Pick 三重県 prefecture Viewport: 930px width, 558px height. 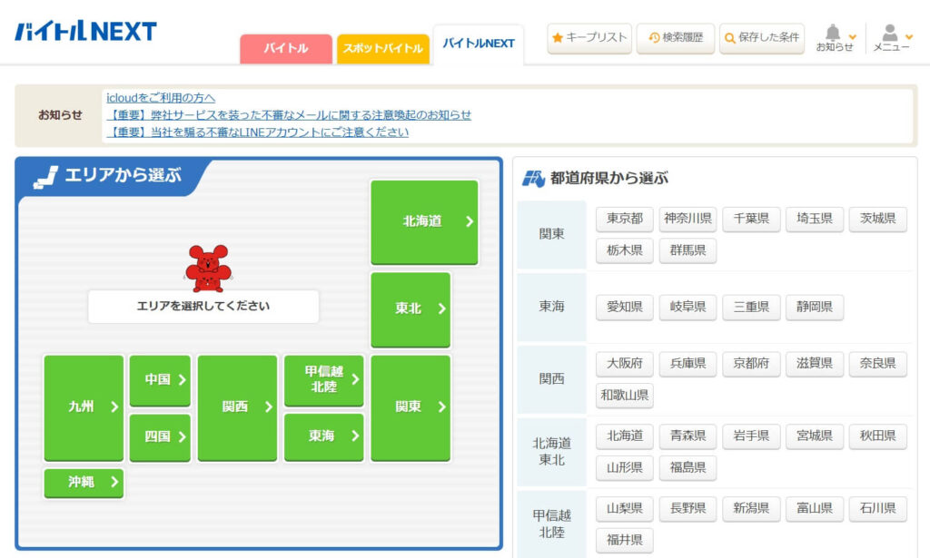click(x=751, y=308)
